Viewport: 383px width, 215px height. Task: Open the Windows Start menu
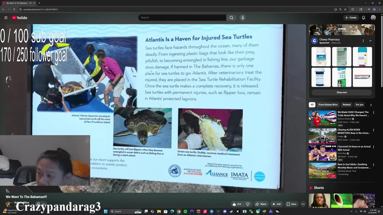[106, 211]
